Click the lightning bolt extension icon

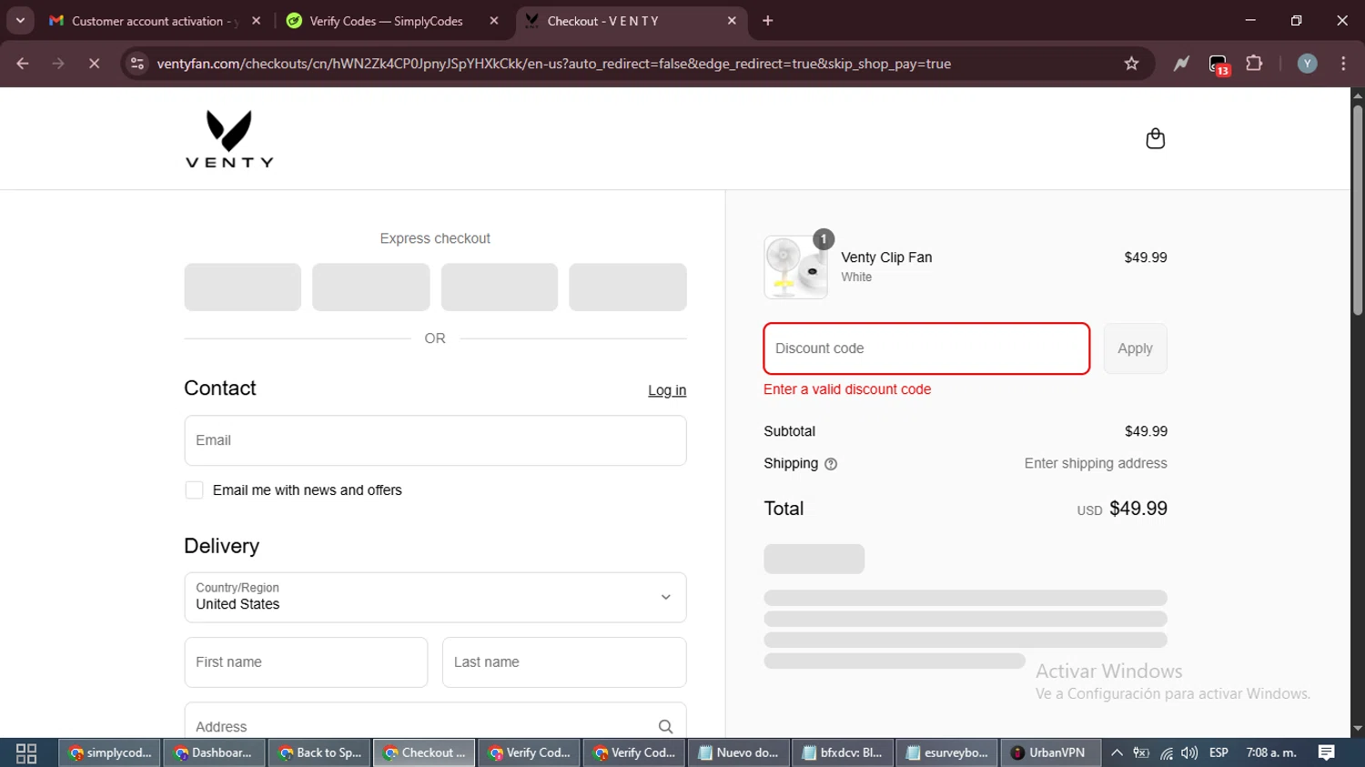[1181, 64]
